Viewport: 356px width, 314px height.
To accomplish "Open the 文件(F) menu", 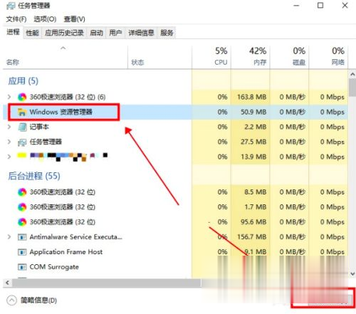I will pyautogui.click(x=16, y=19).
